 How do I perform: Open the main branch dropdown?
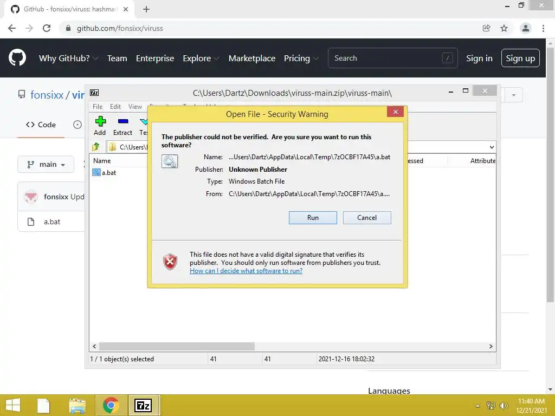pyautogui.click(x=46, y=165)
